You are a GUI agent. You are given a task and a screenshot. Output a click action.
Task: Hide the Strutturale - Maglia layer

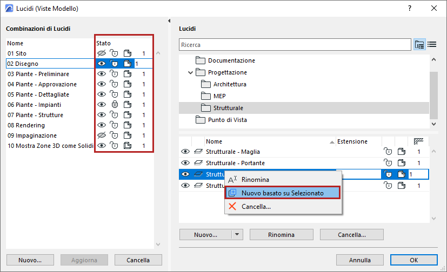tap(185, 152)
